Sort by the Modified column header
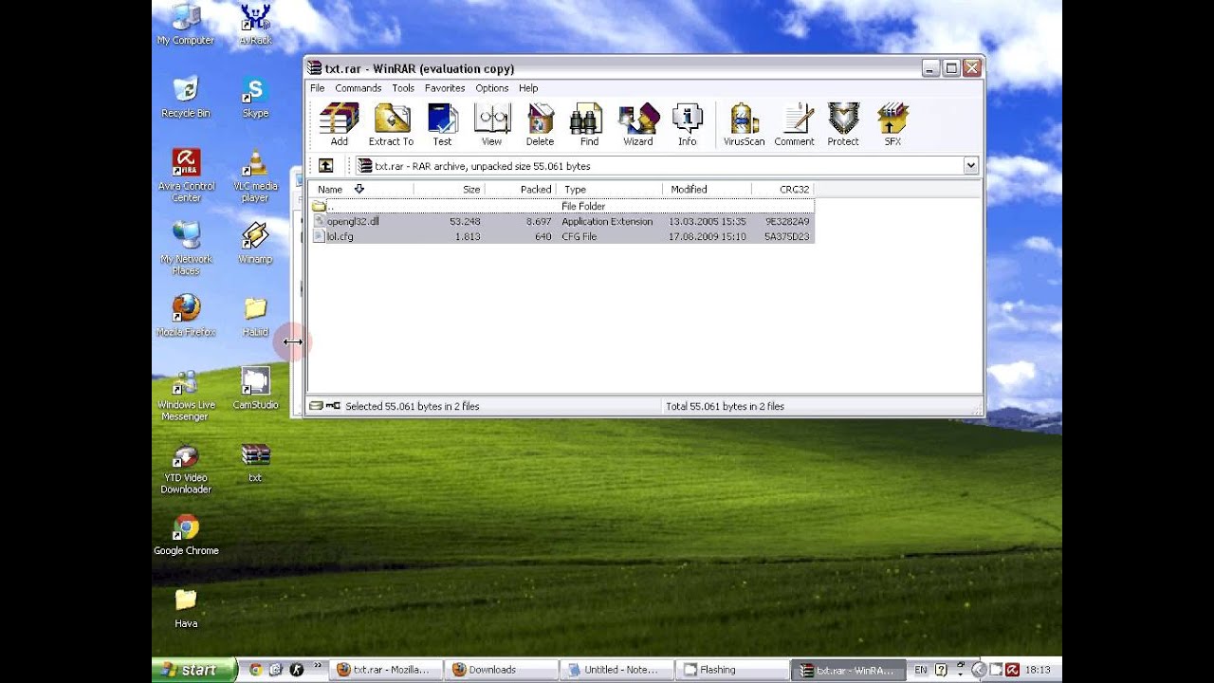1214x683 pixels. click(707, 190)
